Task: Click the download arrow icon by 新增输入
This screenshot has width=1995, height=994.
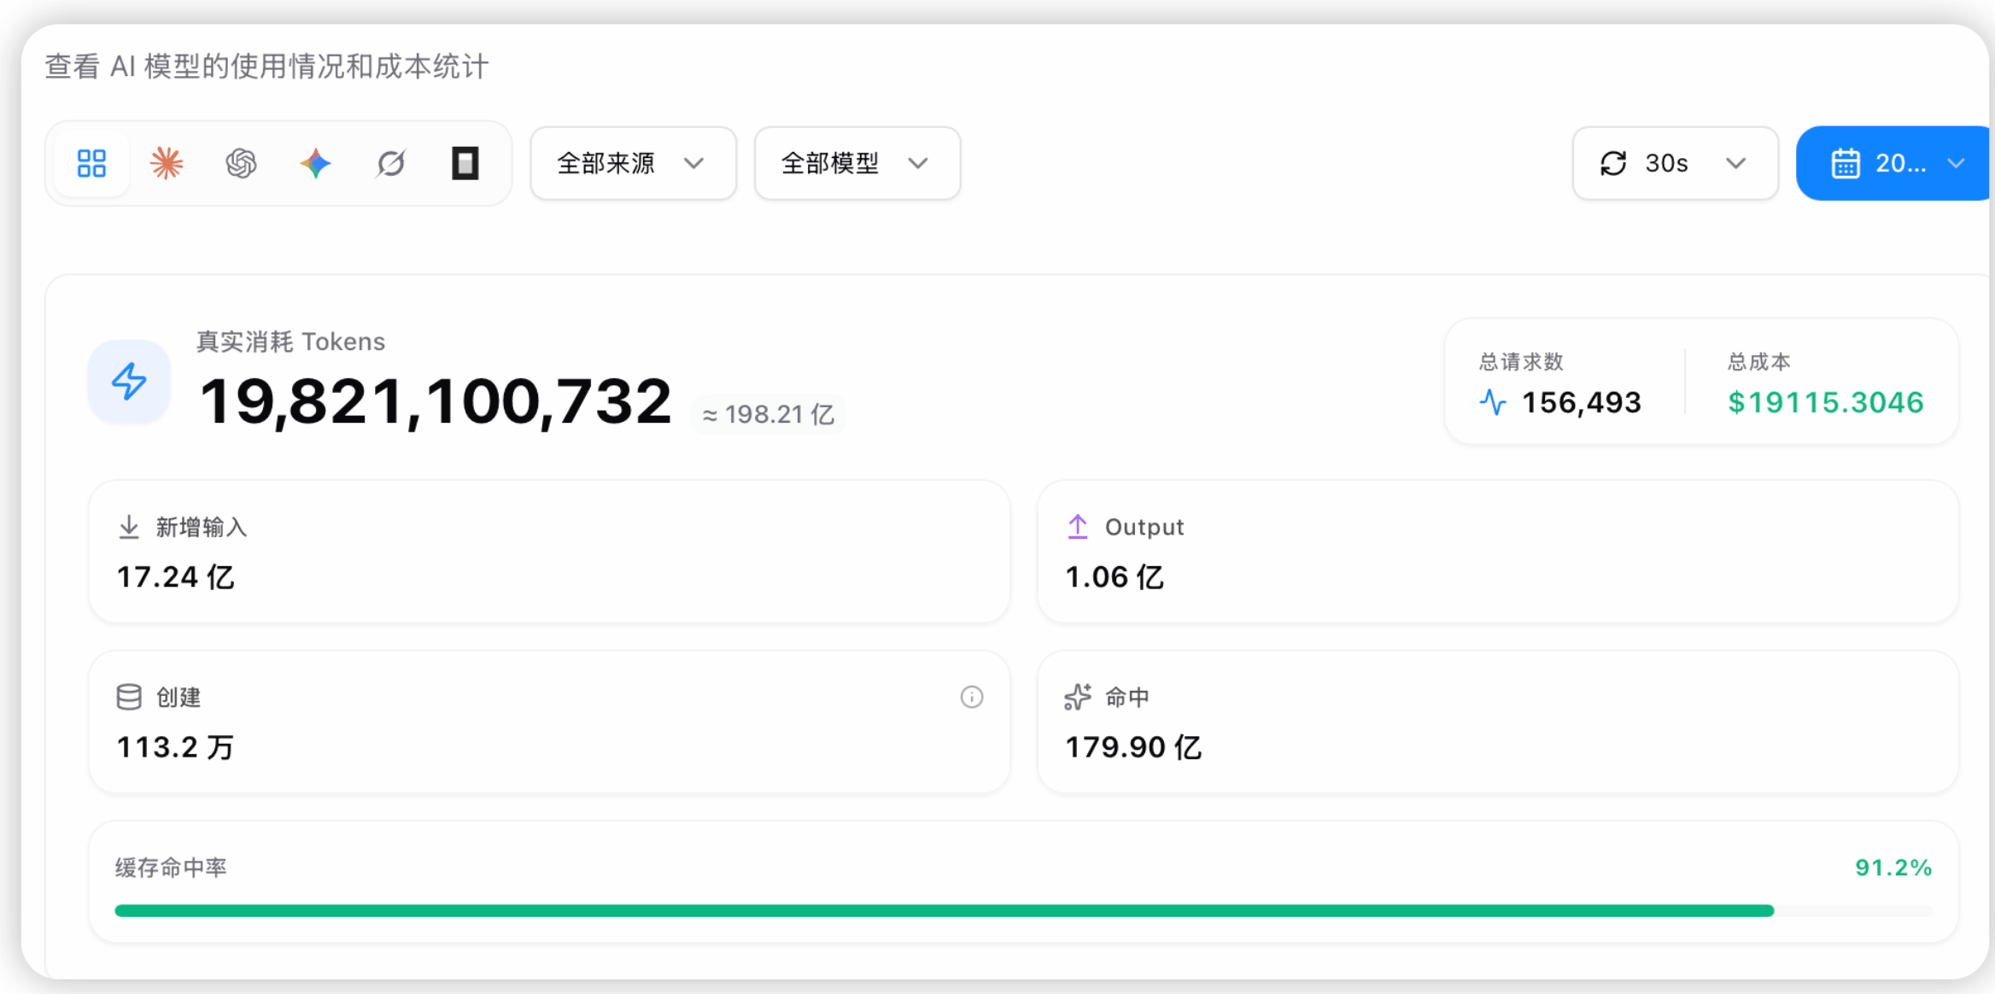Action: (x=129, y=527)
